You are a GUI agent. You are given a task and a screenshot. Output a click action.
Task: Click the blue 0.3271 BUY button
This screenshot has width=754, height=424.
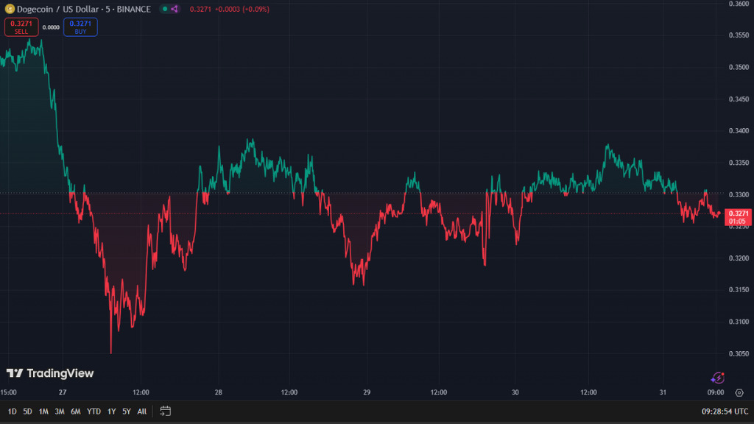(80, 27)
